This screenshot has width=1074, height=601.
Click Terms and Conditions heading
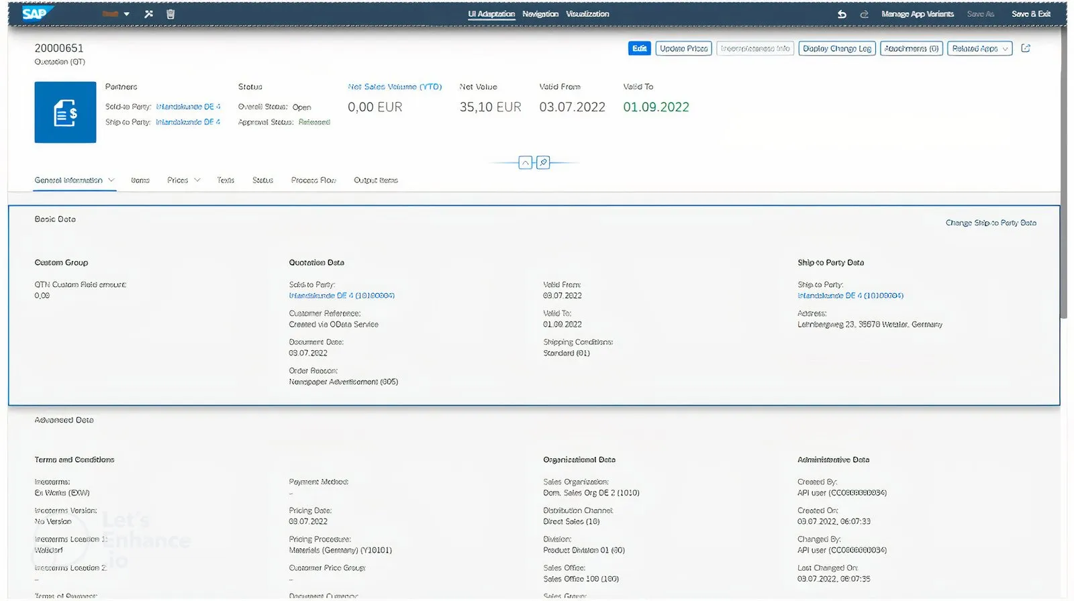pos(75,459)
